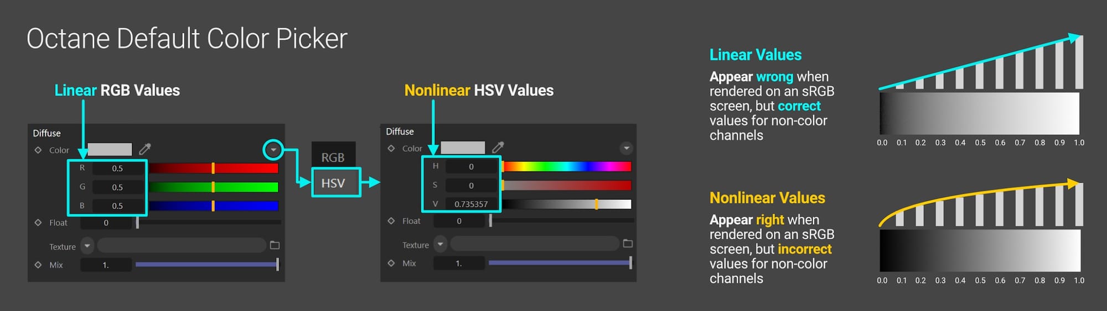Click Texture name field in RGB panel

point(182,245)
